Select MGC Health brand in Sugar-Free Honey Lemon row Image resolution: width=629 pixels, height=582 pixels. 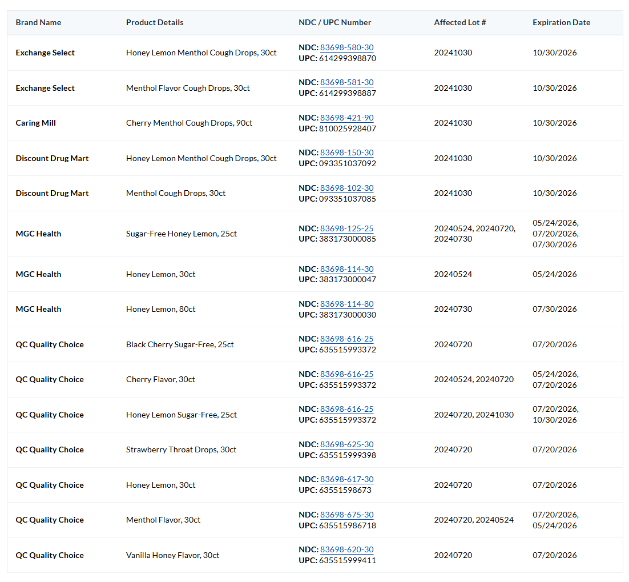[38, 234]
